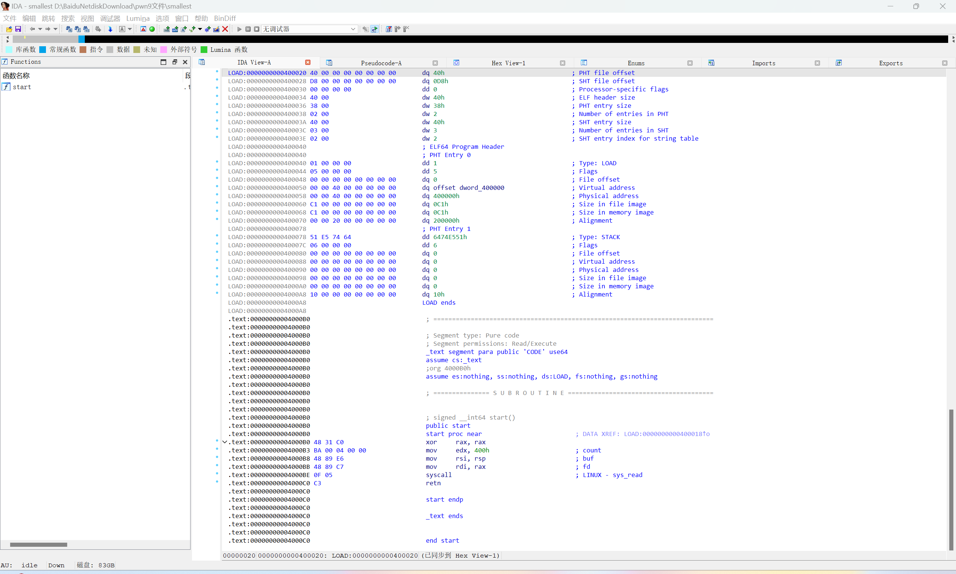Open the back navigation history dropdown
This screenshot has width=956, height=574.
[40, 29]
